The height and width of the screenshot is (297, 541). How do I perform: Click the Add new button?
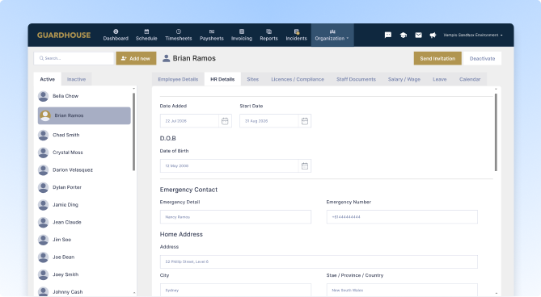pos(136,58)
